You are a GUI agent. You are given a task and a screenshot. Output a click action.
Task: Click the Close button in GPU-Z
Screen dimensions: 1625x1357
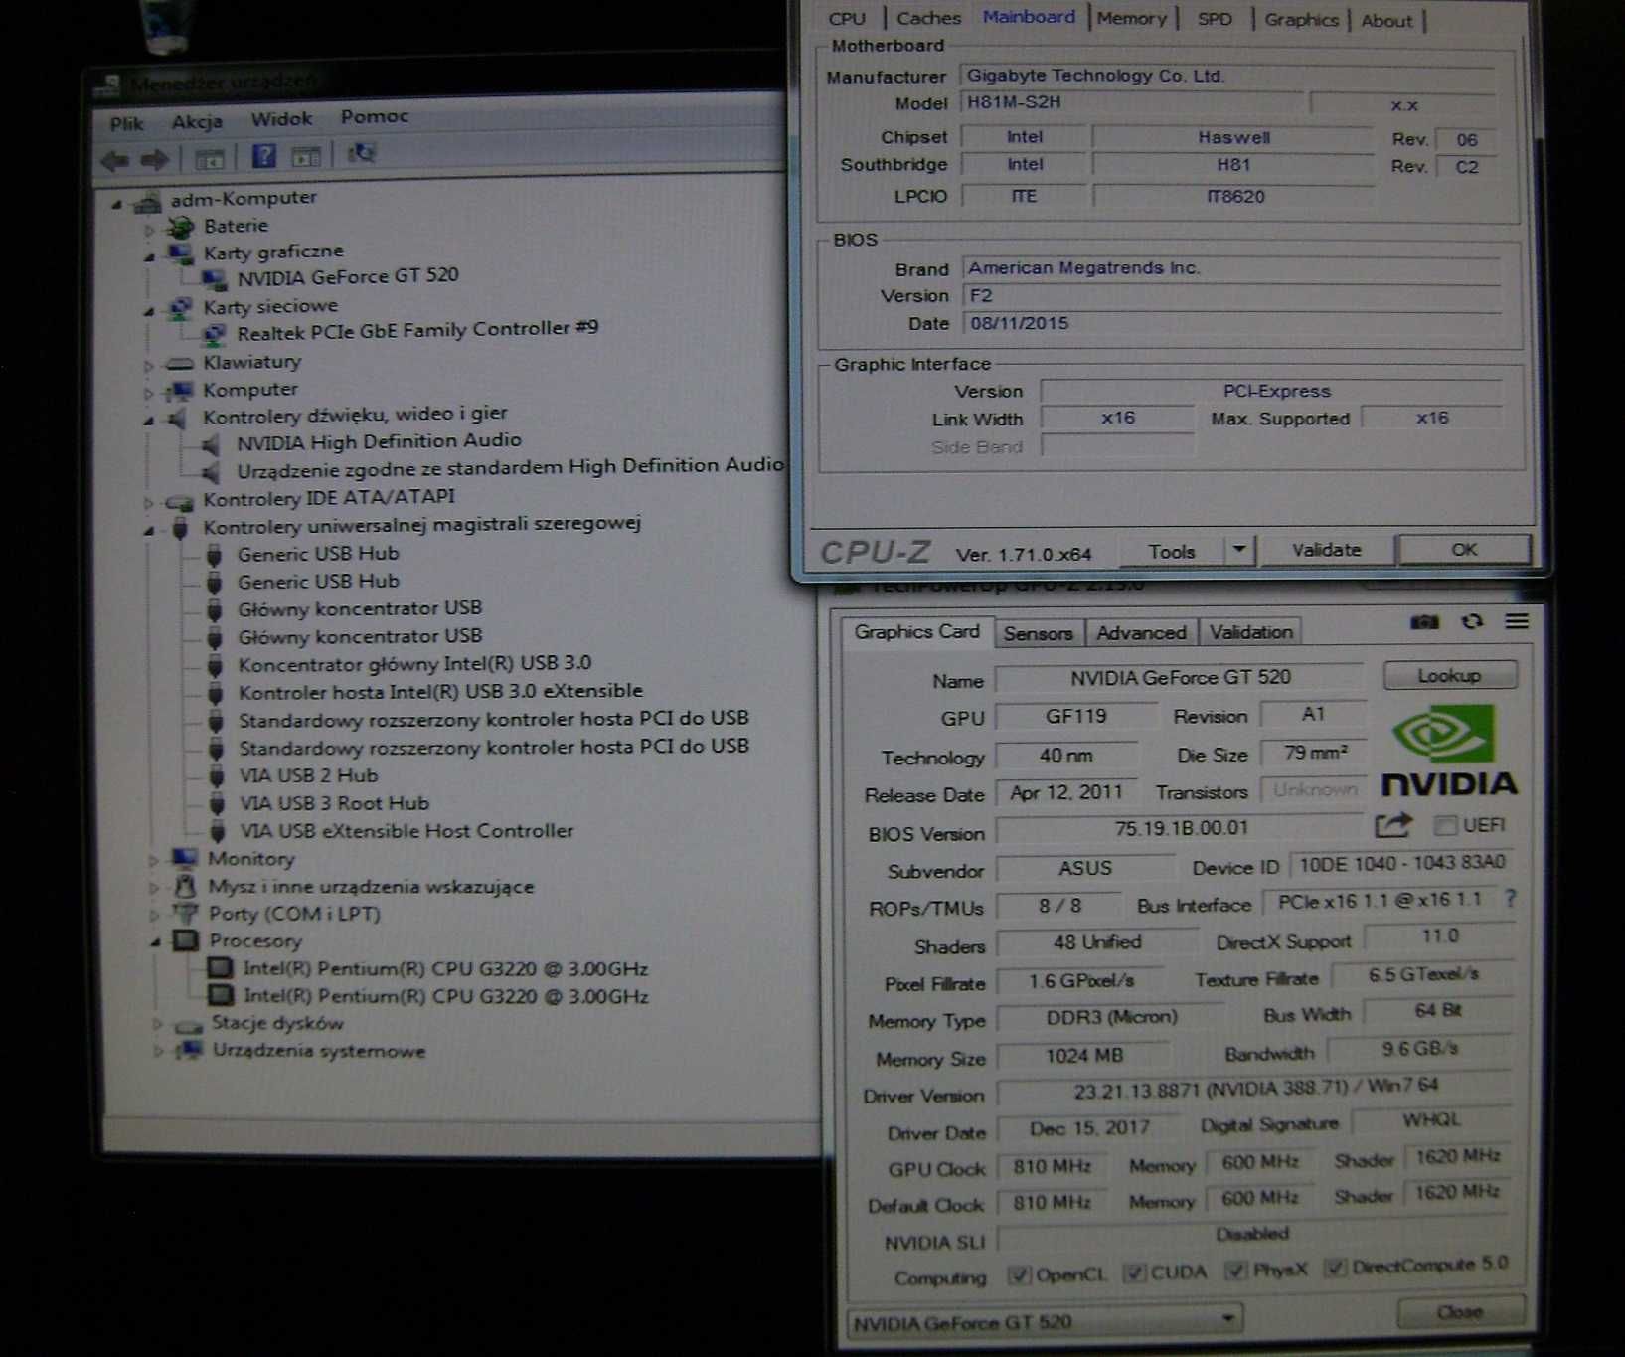click(x=1460, y=1312)
